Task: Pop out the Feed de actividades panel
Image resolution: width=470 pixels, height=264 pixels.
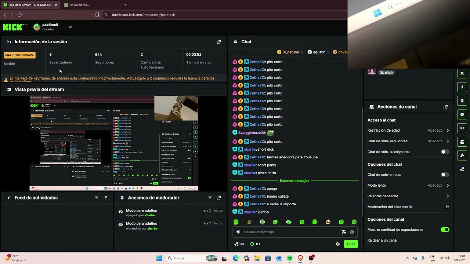Action: pos(105,198)
